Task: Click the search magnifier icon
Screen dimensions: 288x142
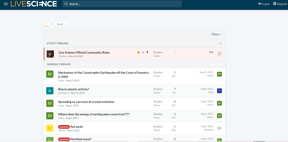Action: click(66, 4)
